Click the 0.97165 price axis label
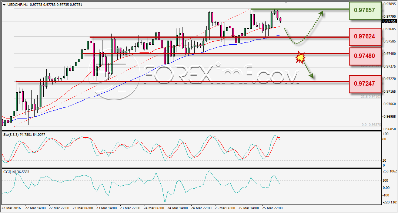398x213 pixels. click(x=389, y=91)
